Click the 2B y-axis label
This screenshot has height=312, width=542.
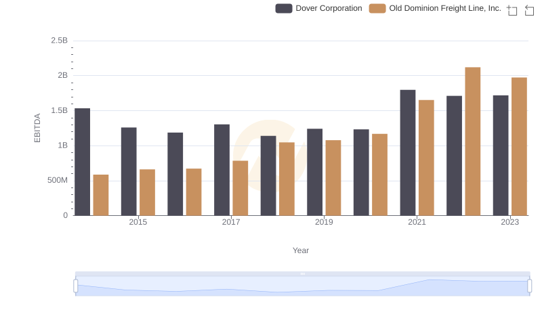point(62,75)
